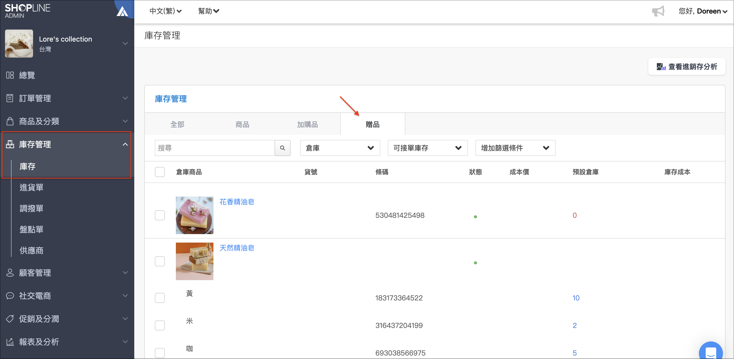
Task: Open 供應商 in the sidebar submenu
Action: point(31,251)
